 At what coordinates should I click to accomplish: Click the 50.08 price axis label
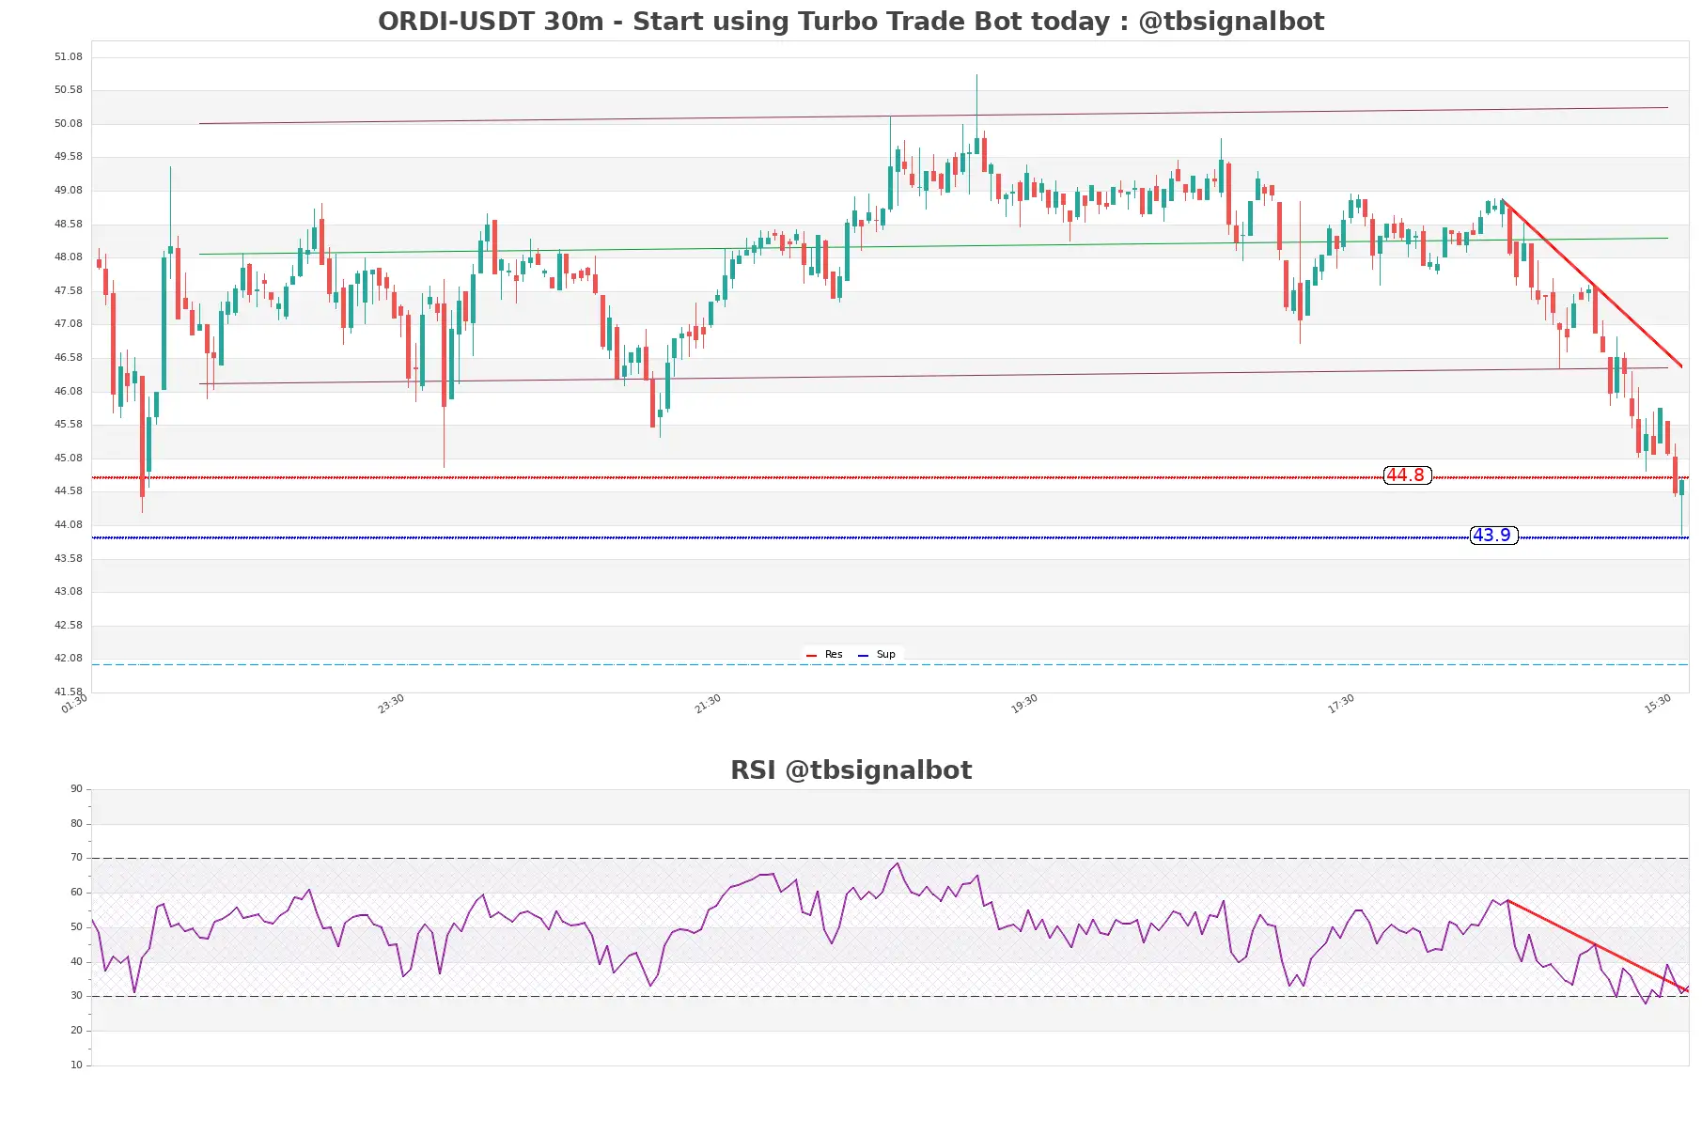tap(69, 124)
